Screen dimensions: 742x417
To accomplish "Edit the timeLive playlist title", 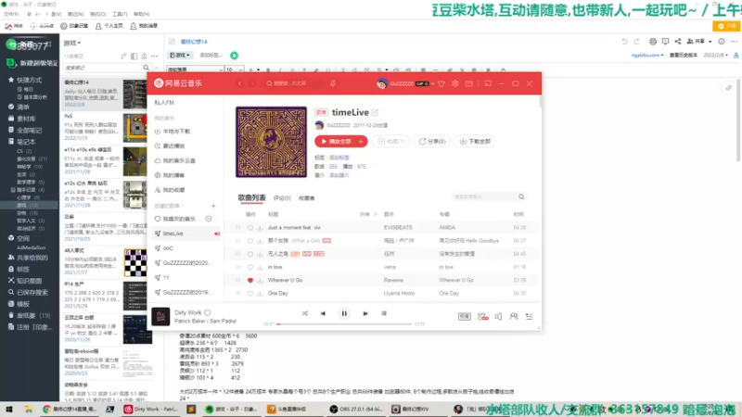I will click(x=375, y=112).
